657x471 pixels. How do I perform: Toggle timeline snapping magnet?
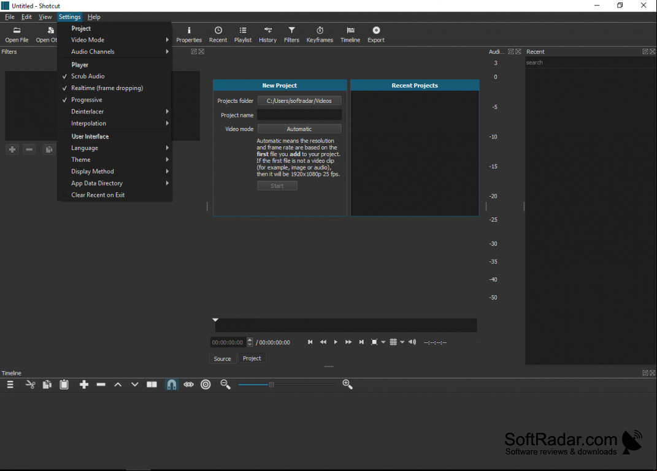click(171, 385)
